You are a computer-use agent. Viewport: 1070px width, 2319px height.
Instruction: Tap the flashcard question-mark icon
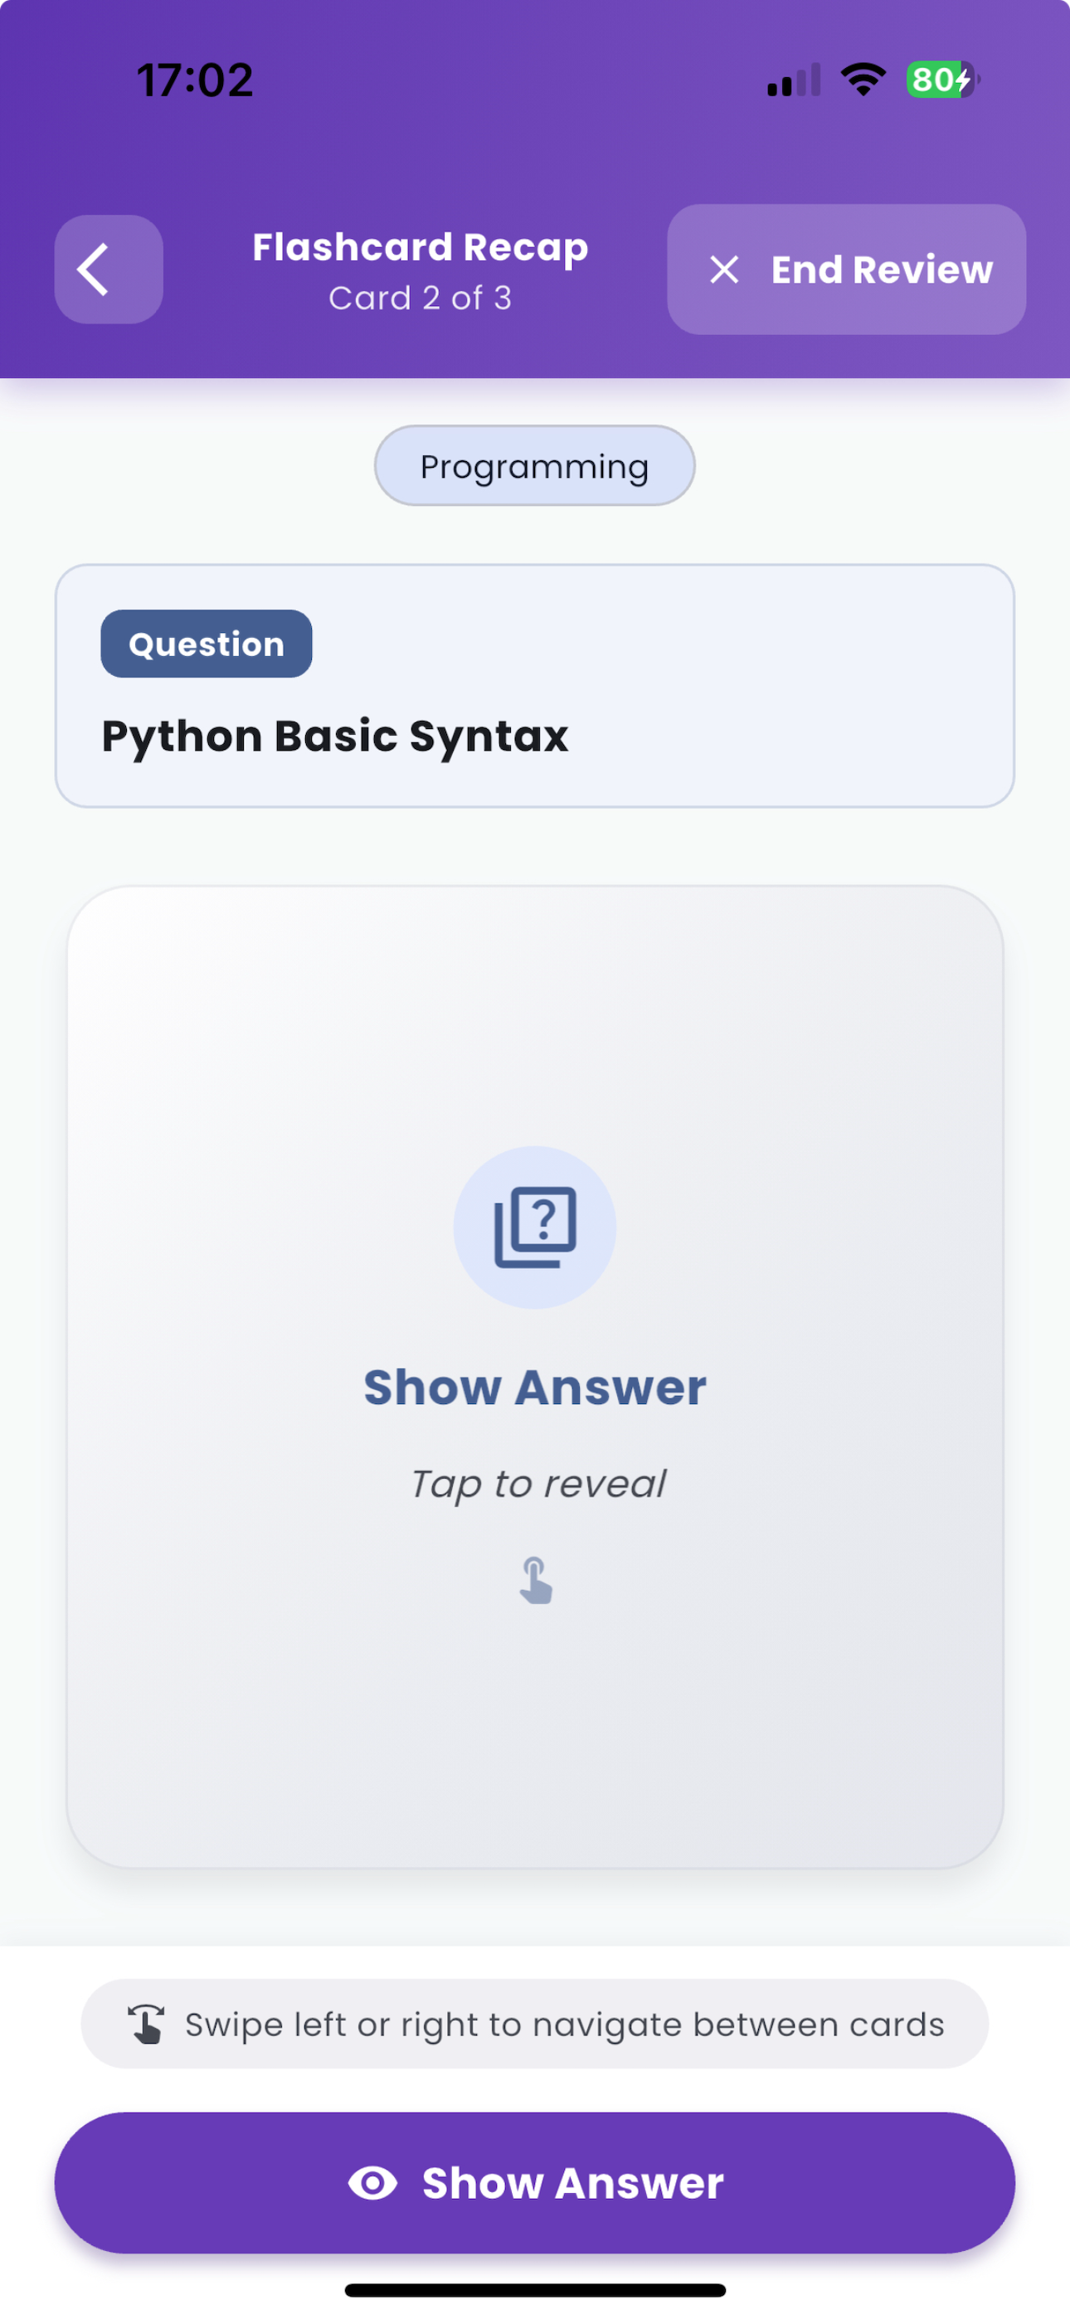pyautogui.click(x=535, y=1227)
